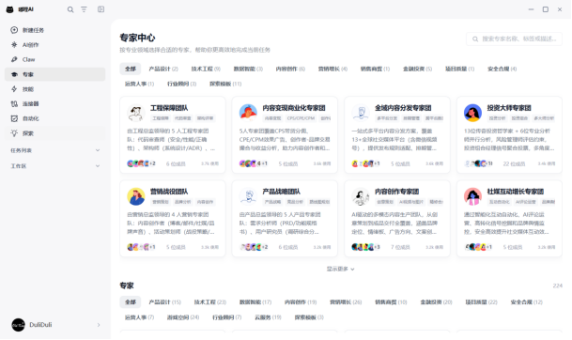The image size is (572, 340).
Task: Click the 投资大师专家团 avatar image
Action: pos(472,113)
